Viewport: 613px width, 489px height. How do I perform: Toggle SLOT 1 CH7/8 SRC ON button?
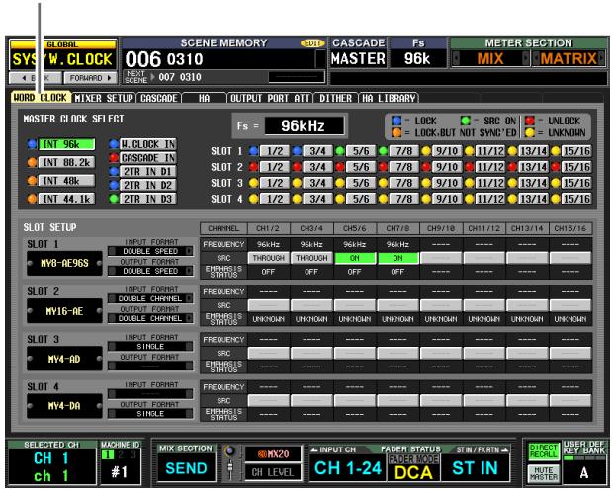(x=398, y=258)
